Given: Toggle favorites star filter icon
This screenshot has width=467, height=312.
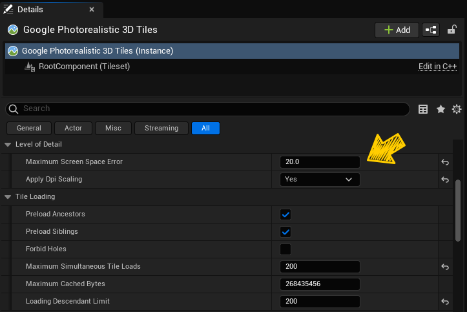Looking at the screenshot, I should click(441, 109).
